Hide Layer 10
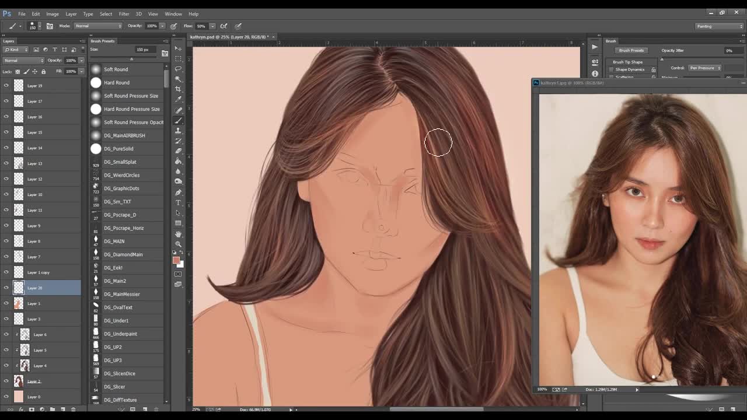The width and height of the screenshot is (747, 420). (x=6, y=194)
